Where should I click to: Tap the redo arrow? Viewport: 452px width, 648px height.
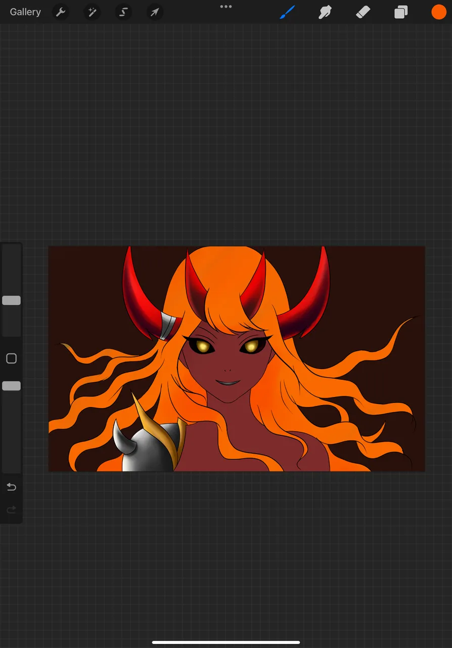[11, 510]
